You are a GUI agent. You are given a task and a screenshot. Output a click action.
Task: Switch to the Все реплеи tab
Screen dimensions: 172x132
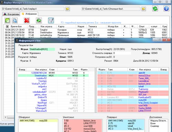coord(11,14)
